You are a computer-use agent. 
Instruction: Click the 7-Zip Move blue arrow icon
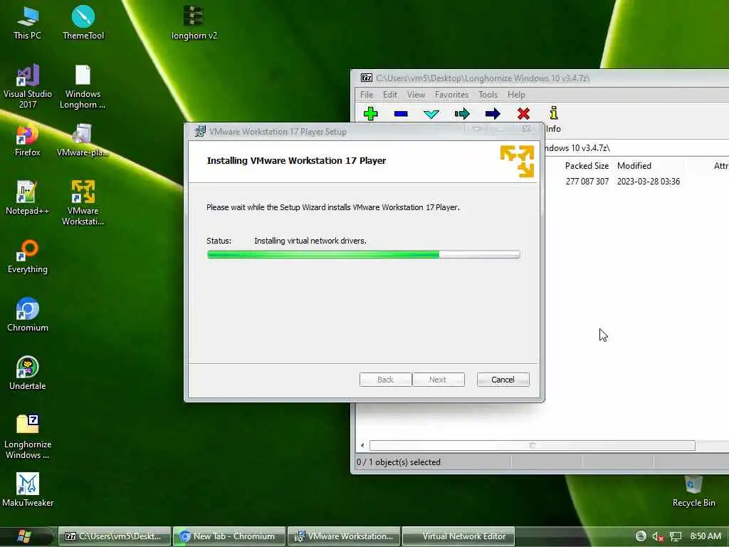(493, 113)
